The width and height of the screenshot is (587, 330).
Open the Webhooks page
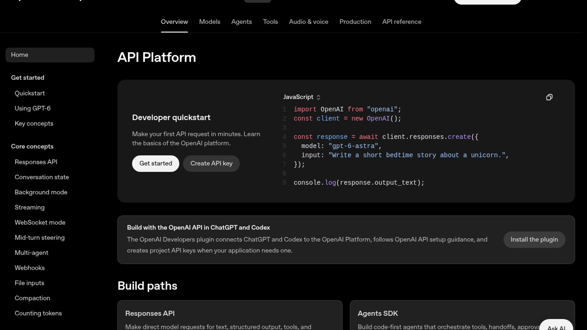(29, 268)
